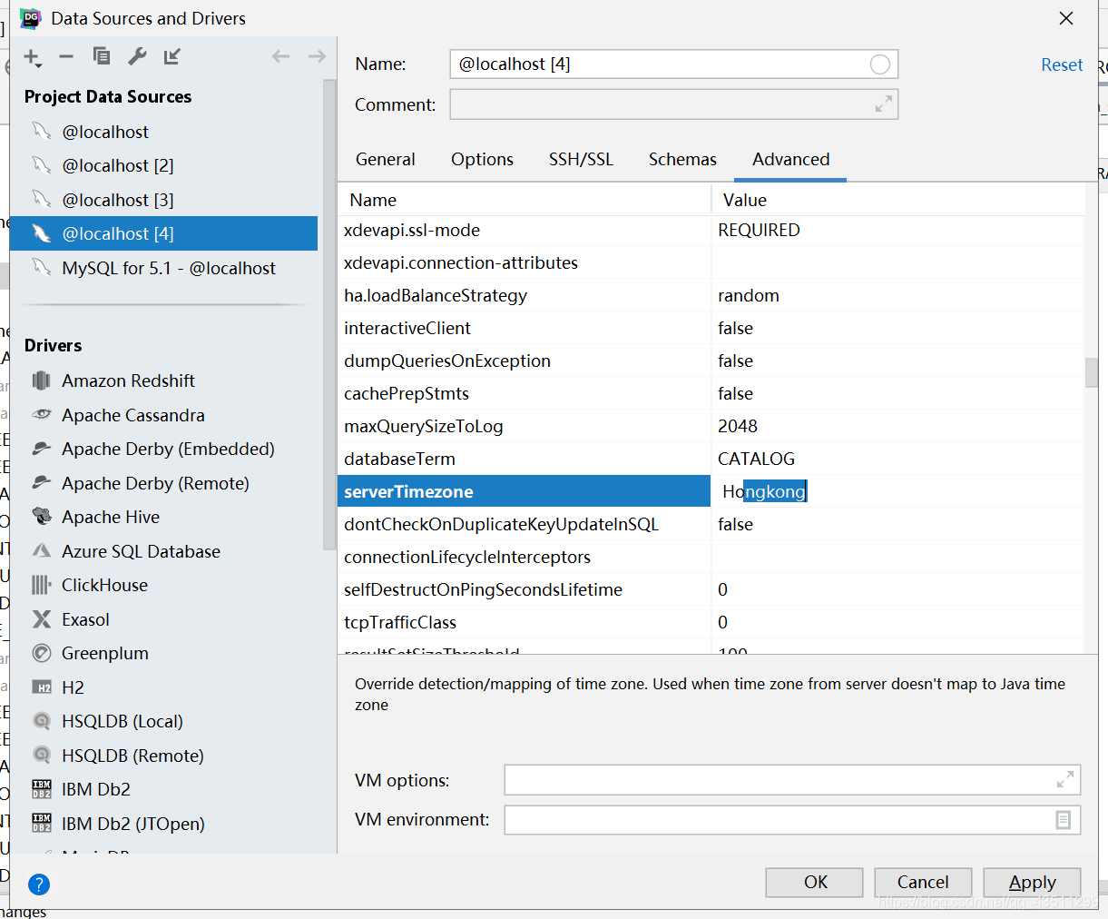This screenshot has height=919, width=1108.
Task: Click the maxQuerySizeToLog value 2048
Action: pos(897,426)
